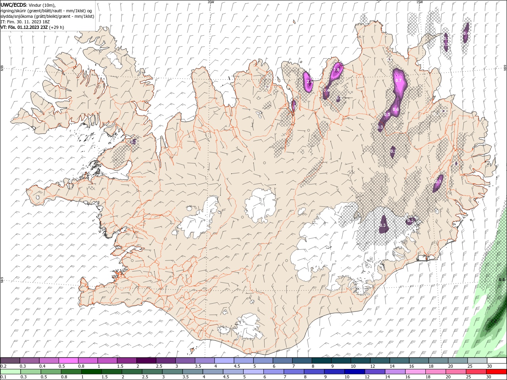Click the salmon red swatch labeled 25
The height and width of the screenshot is (380, 507).
coord(476,372)
